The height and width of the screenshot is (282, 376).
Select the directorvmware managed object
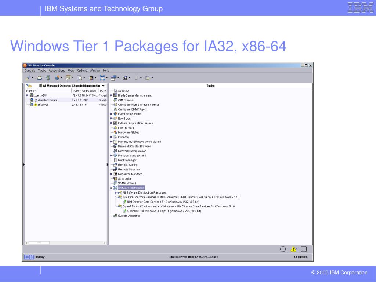[47, 100]
